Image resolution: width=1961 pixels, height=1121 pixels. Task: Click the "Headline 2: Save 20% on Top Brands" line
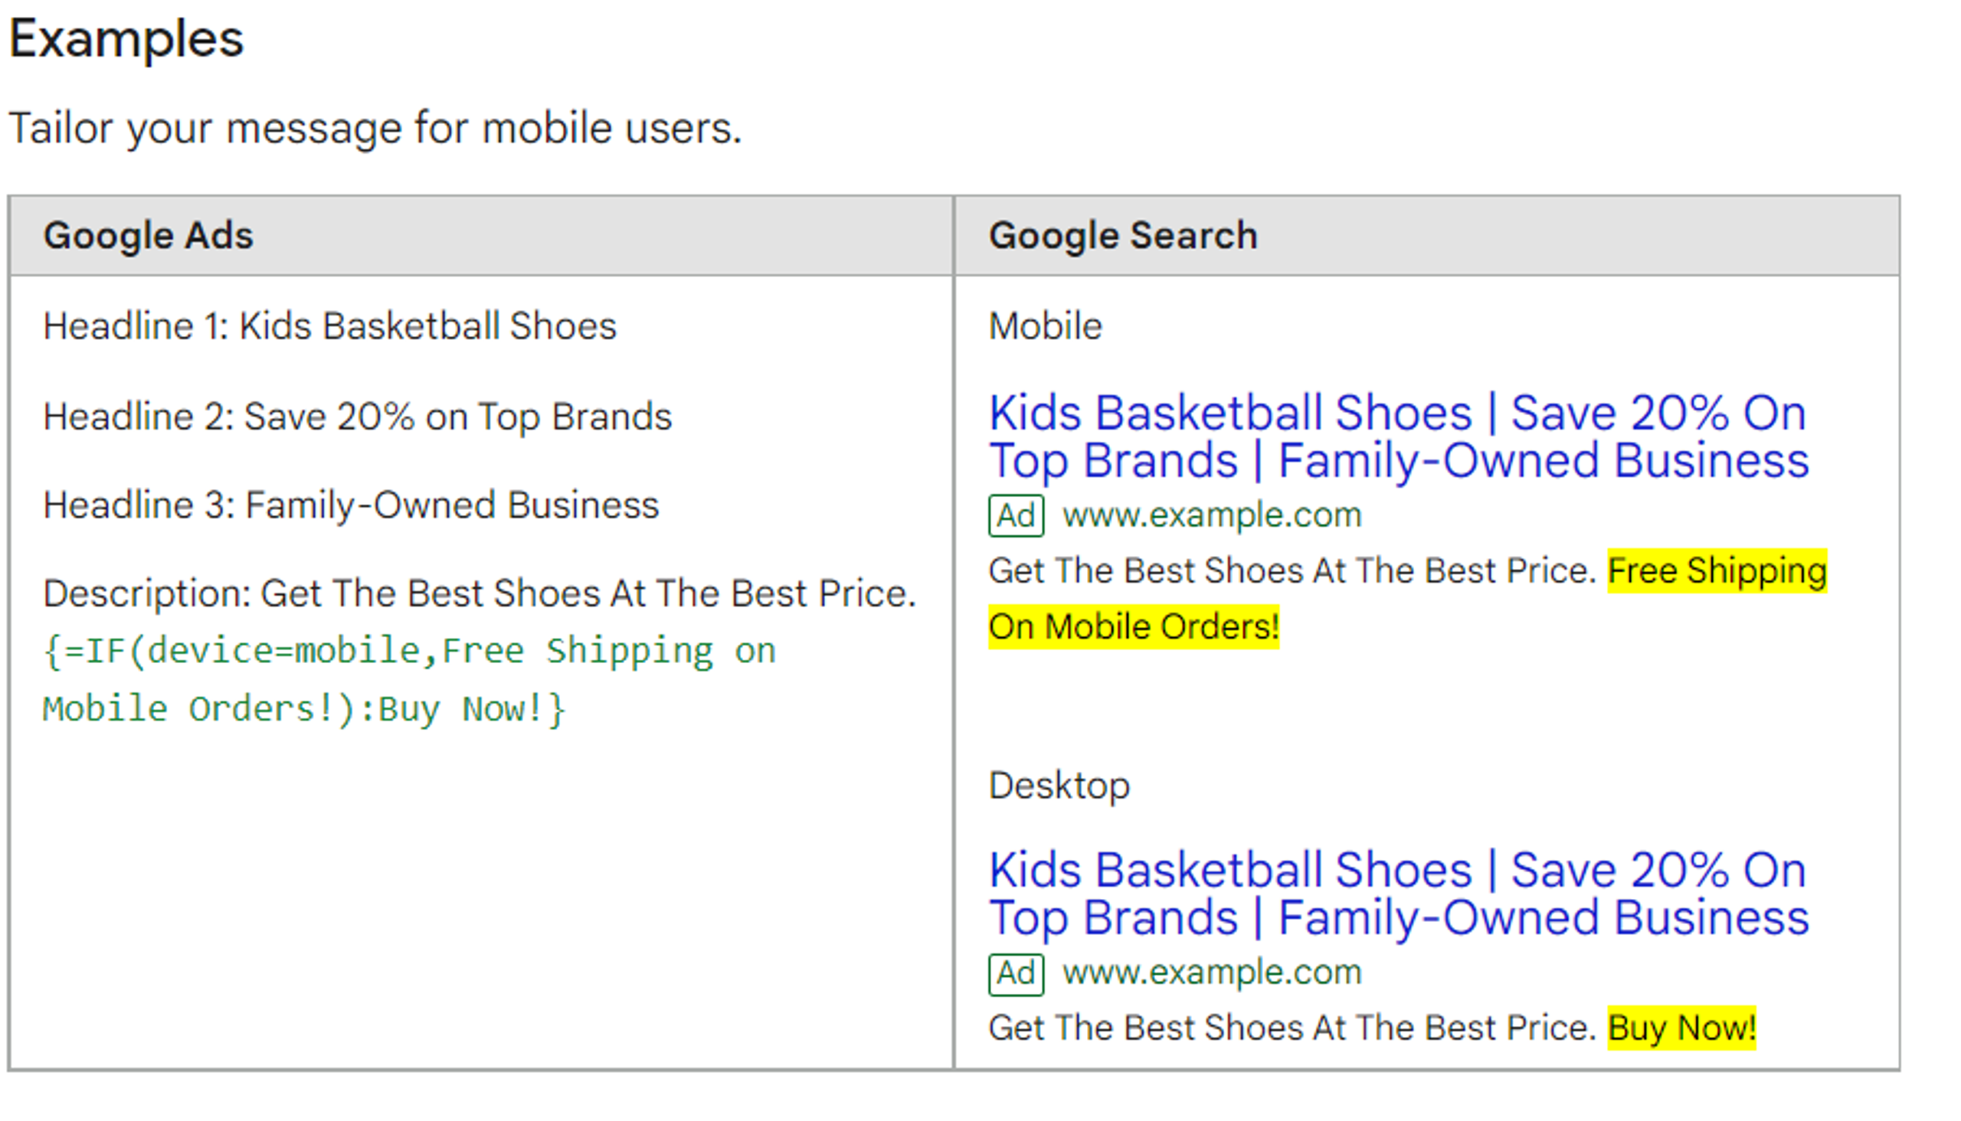(x=358, y=417)
